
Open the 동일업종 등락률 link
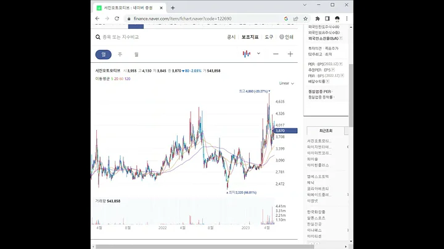click(x=321, y=97)
